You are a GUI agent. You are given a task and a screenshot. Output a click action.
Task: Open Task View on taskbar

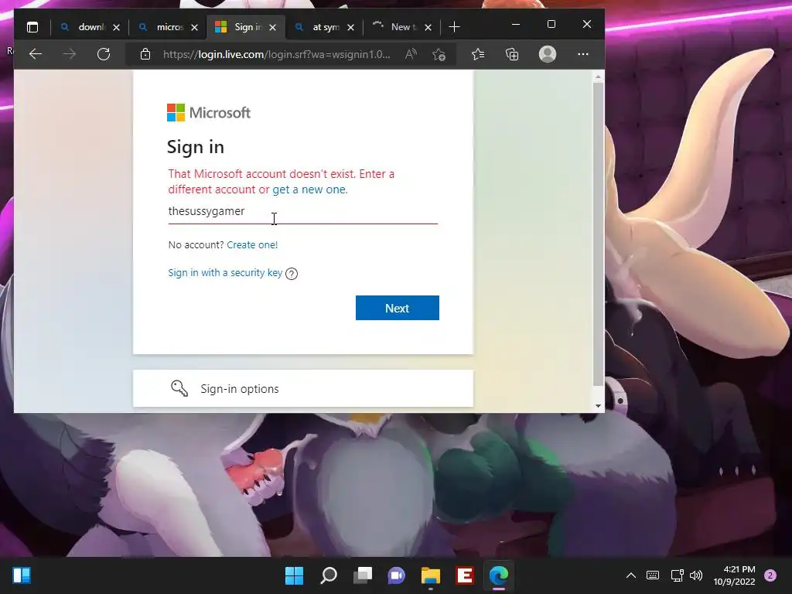363,575
